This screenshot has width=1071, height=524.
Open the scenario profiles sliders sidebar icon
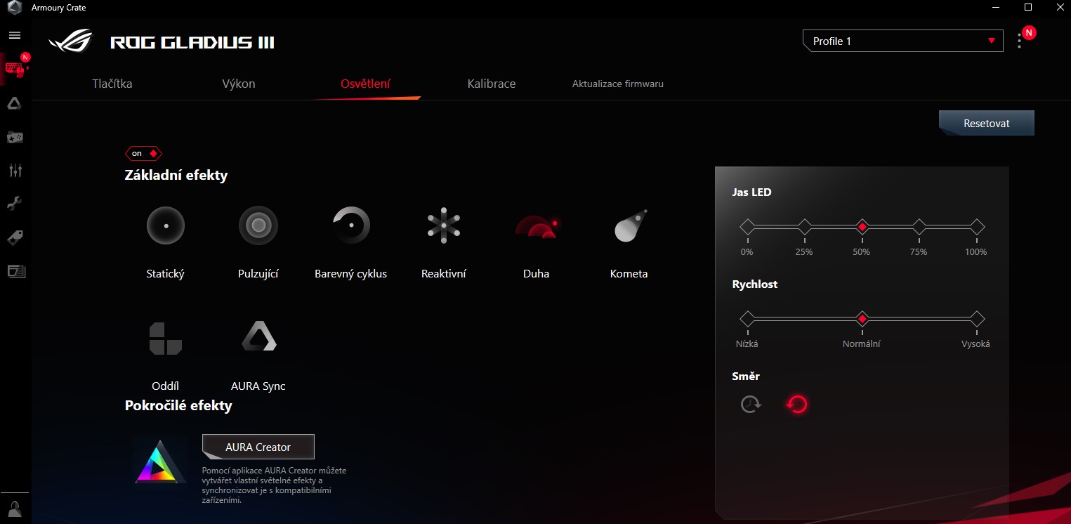15,170
